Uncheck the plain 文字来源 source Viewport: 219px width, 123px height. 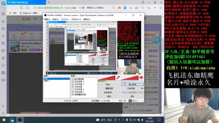pyautogui.click(x=73, y=87)
